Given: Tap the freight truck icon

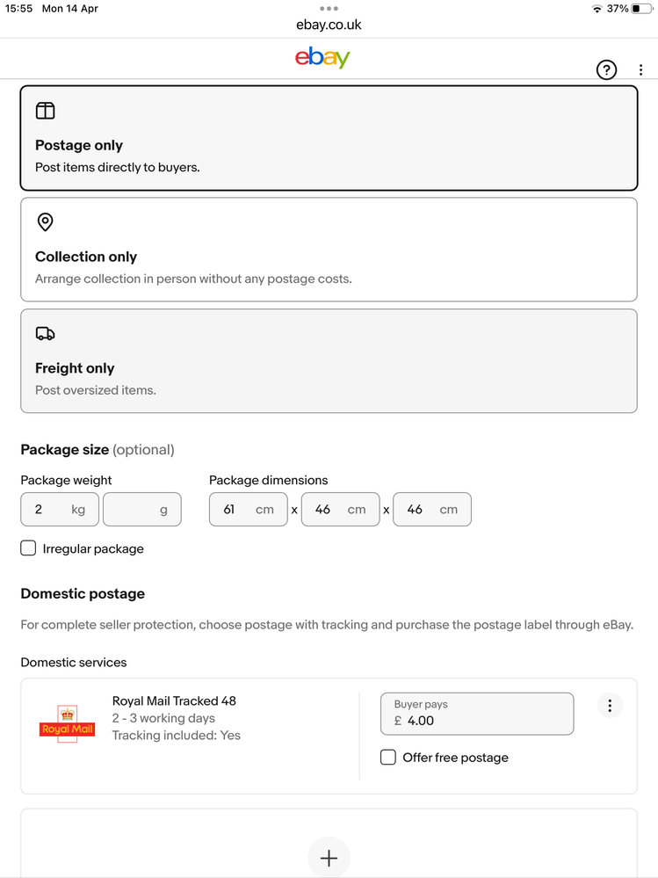Looking at the screenshot, I should click(x=45, y=333).
